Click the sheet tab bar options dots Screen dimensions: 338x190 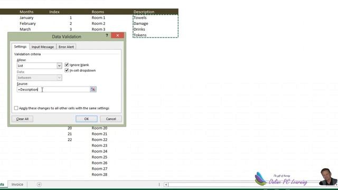[x=159, y=184]
